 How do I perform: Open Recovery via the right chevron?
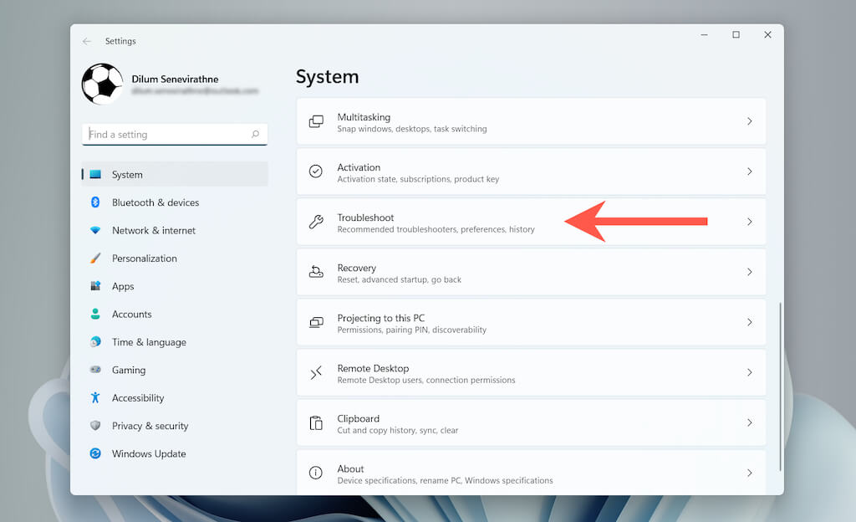(x=749, y=272)
